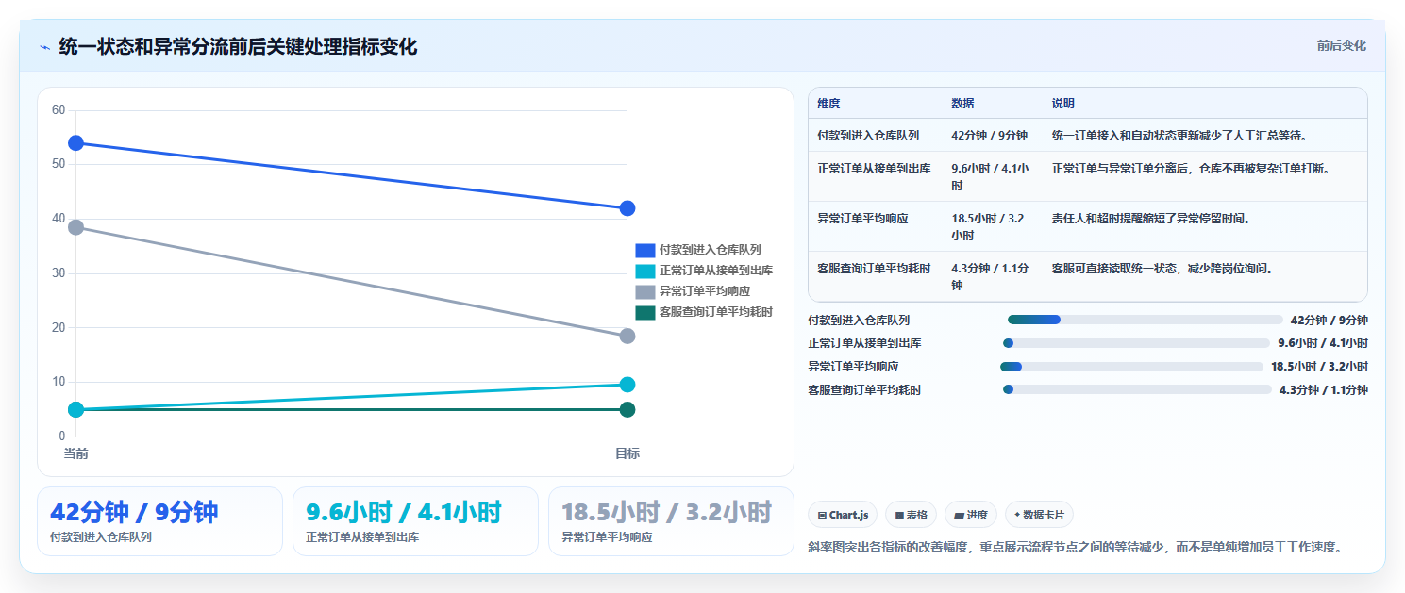The image size is (1405, 593).
Task: Open the cyan 9.6小时 / 4.1小时 stat card
Action: pyautogui.click(x=415, y=521)
